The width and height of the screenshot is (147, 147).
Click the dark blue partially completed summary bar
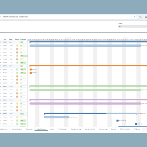[x=91, y=113]
